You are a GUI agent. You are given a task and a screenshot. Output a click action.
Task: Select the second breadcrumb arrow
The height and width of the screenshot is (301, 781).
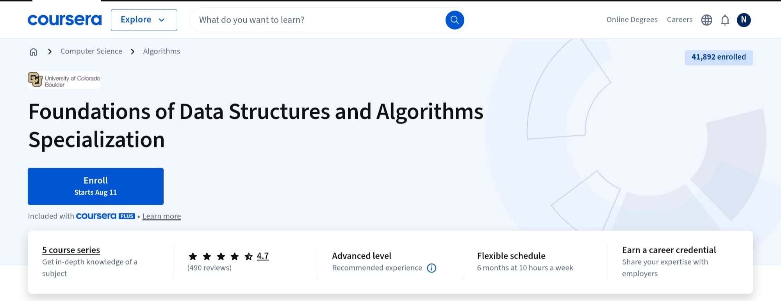(x=133, y=51)
